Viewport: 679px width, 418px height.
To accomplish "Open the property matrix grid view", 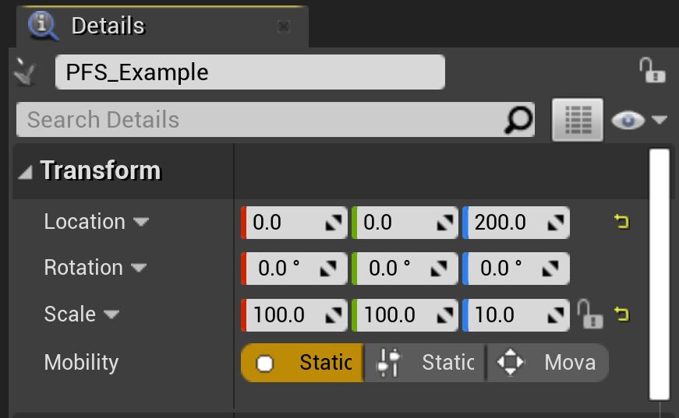I will (578, 120).
